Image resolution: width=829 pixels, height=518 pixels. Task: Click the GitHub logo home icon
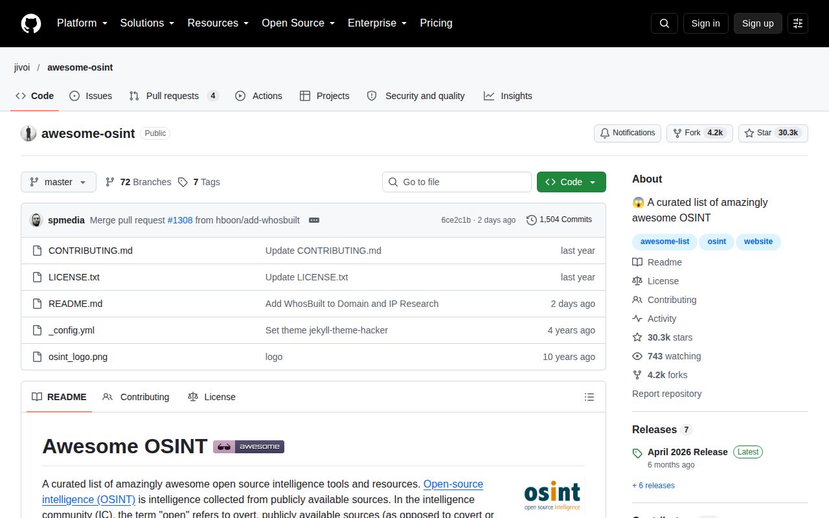coord(31,23)
